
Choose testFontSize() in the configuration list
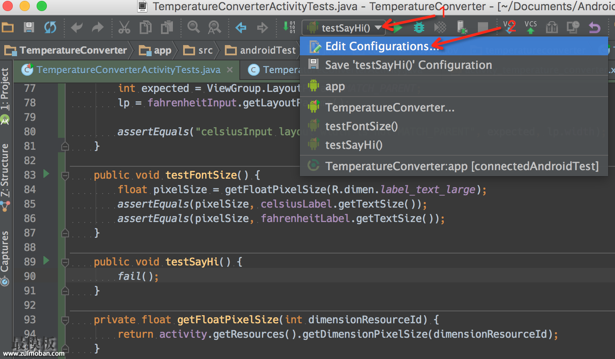(454, 126)
